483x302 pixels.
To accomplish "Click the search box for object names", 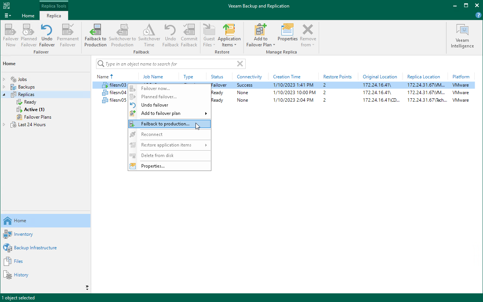I will (171, 64).
